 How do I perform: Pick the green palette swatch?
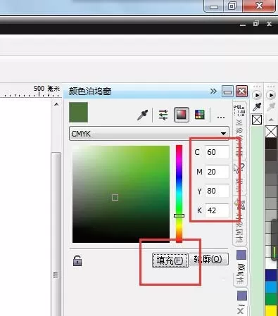(x=271, y=298)
